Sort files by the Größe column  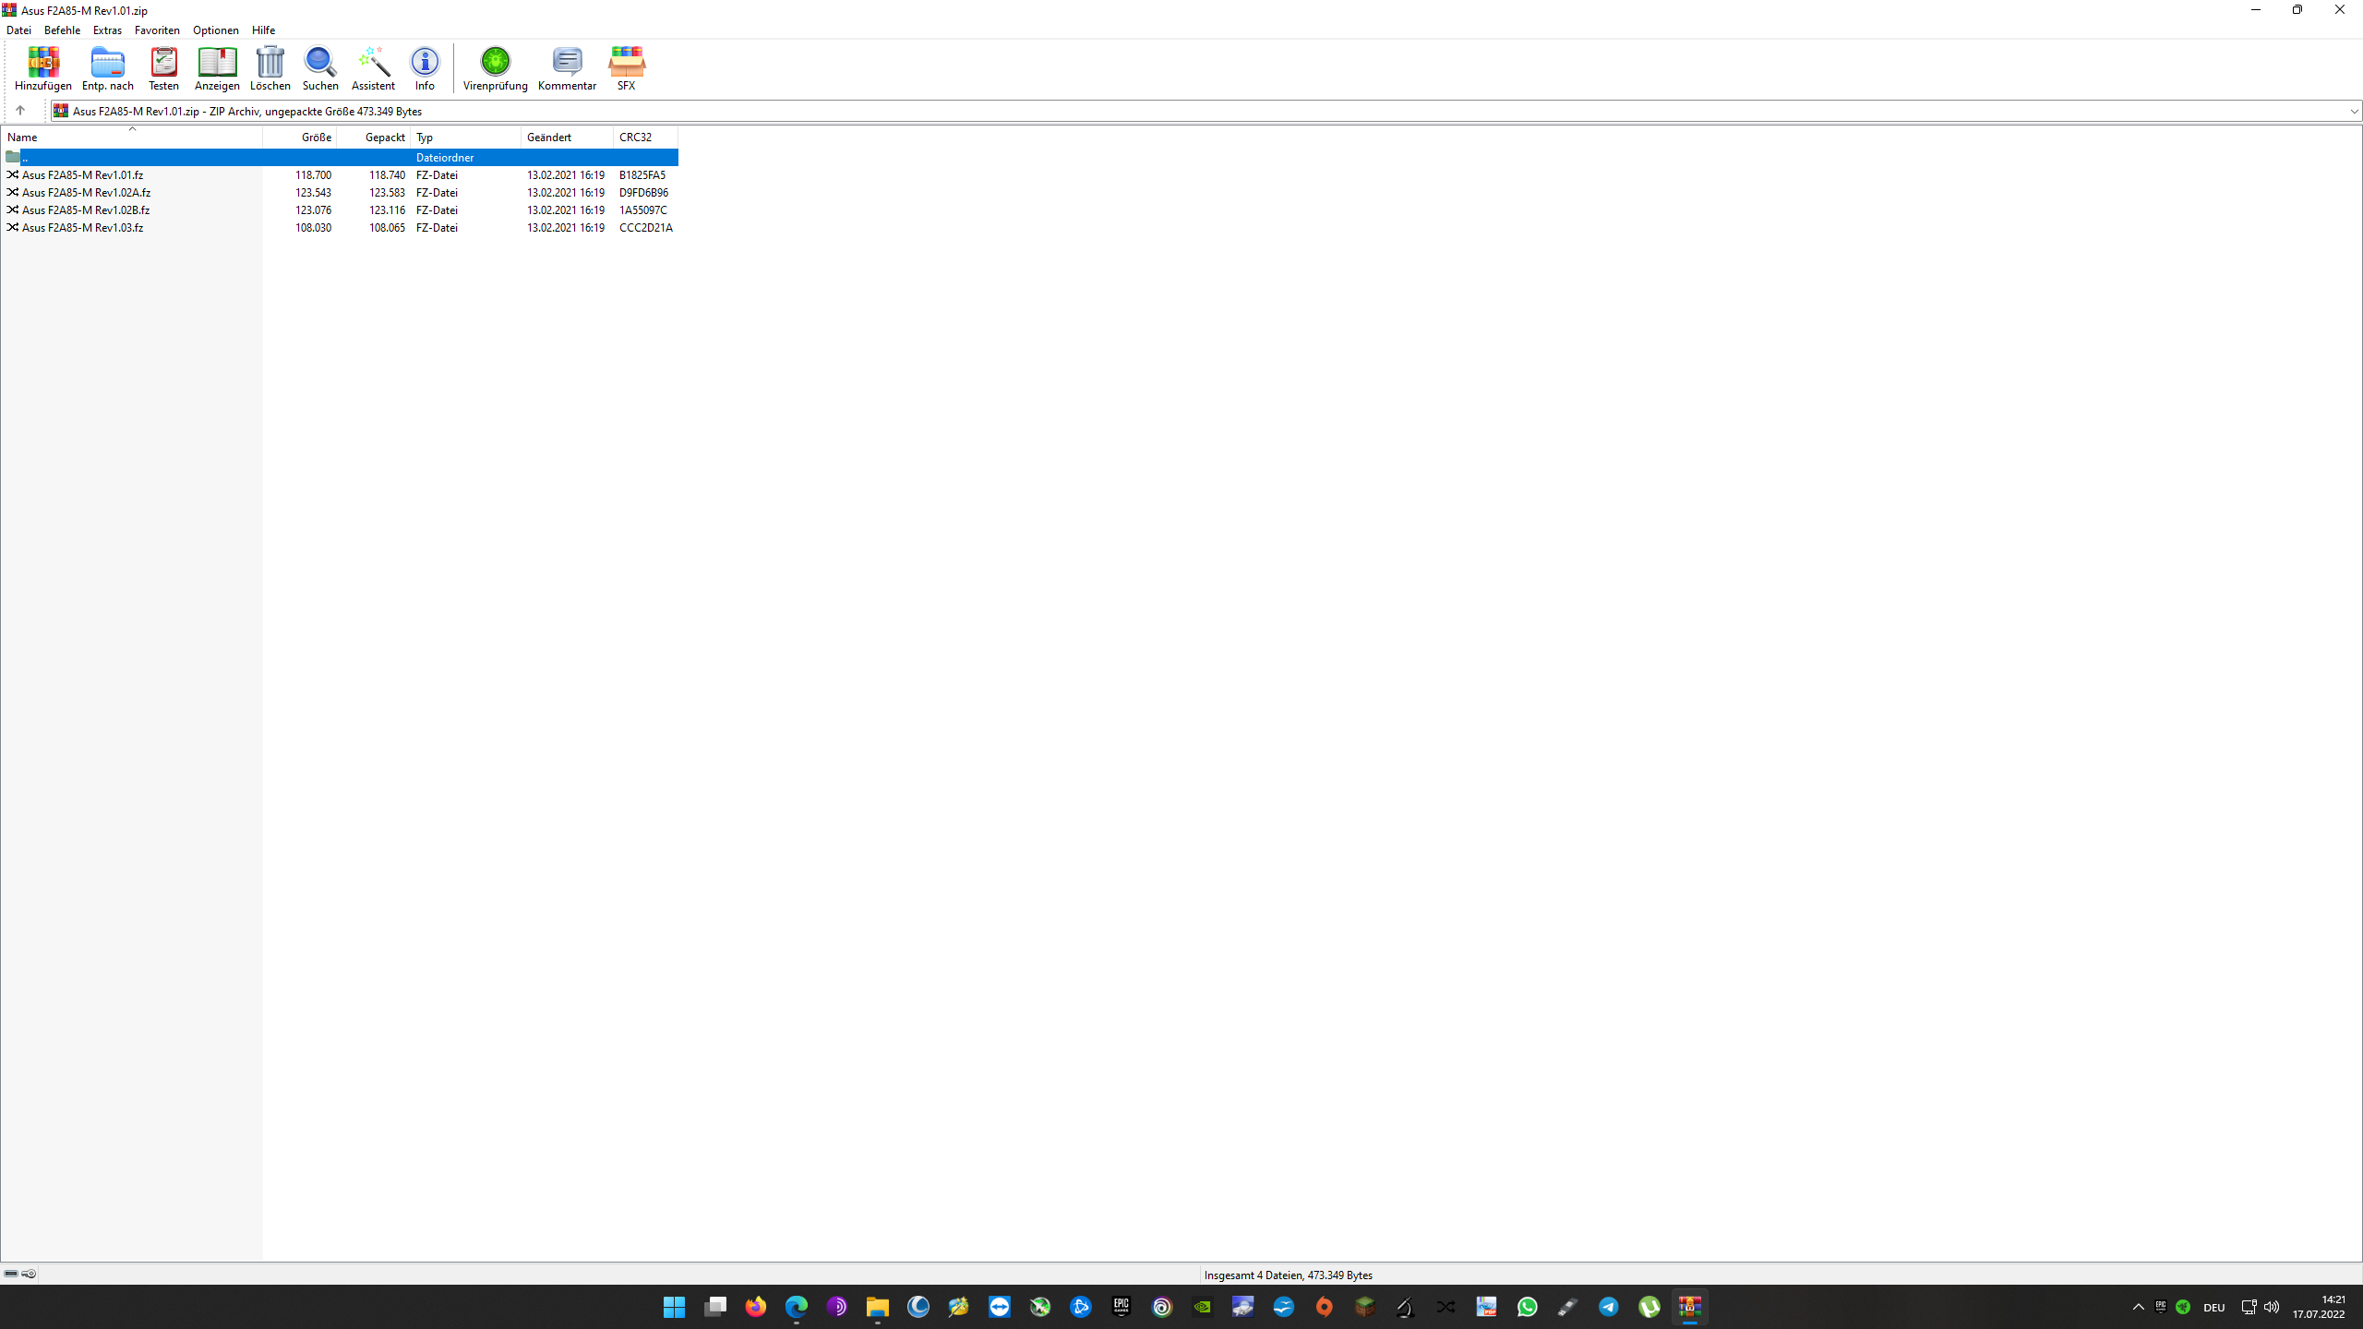(315, 137)
